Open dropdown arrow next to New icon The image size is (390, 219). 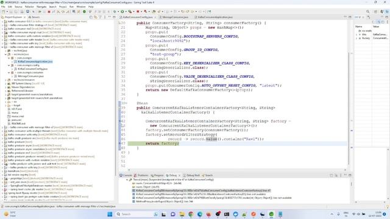7,12
